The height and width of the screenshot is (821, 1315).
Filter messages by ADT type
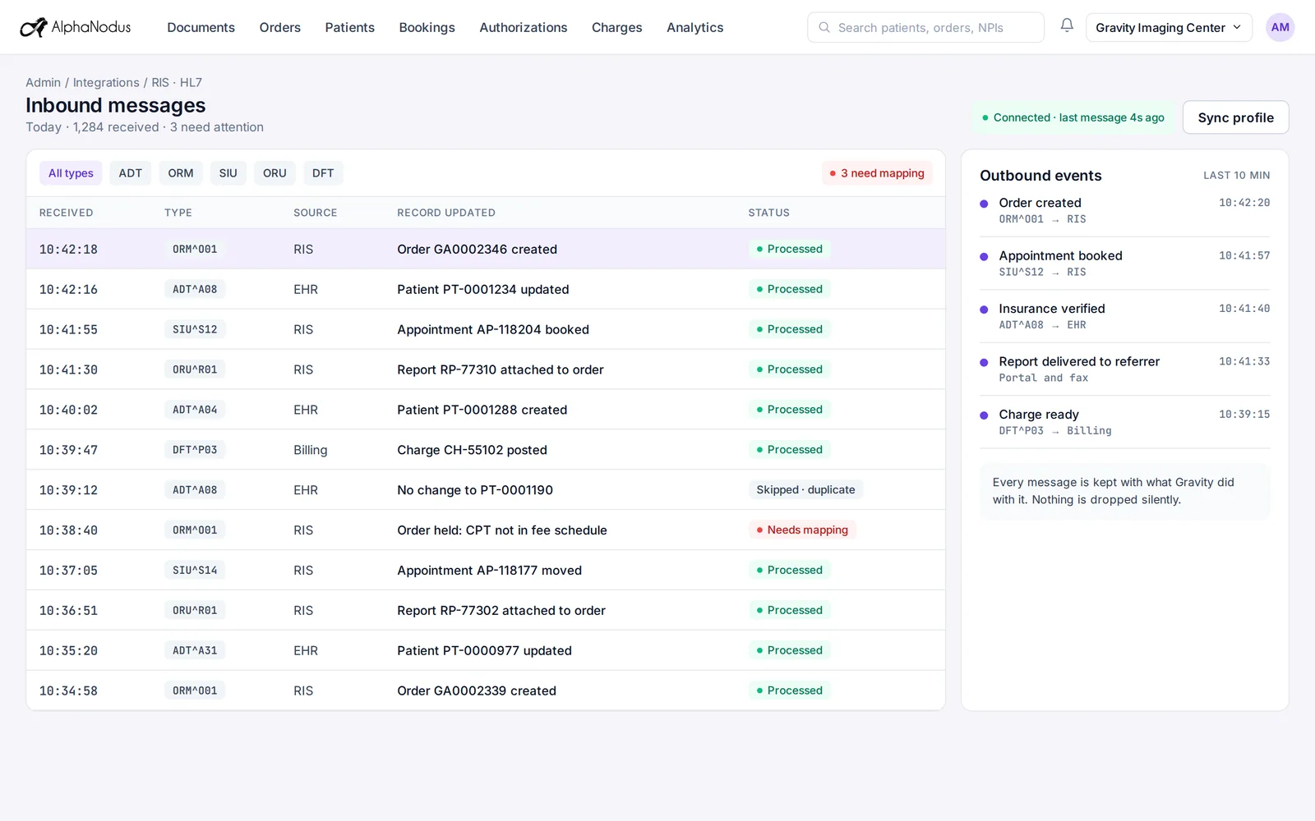coord(130,173)
